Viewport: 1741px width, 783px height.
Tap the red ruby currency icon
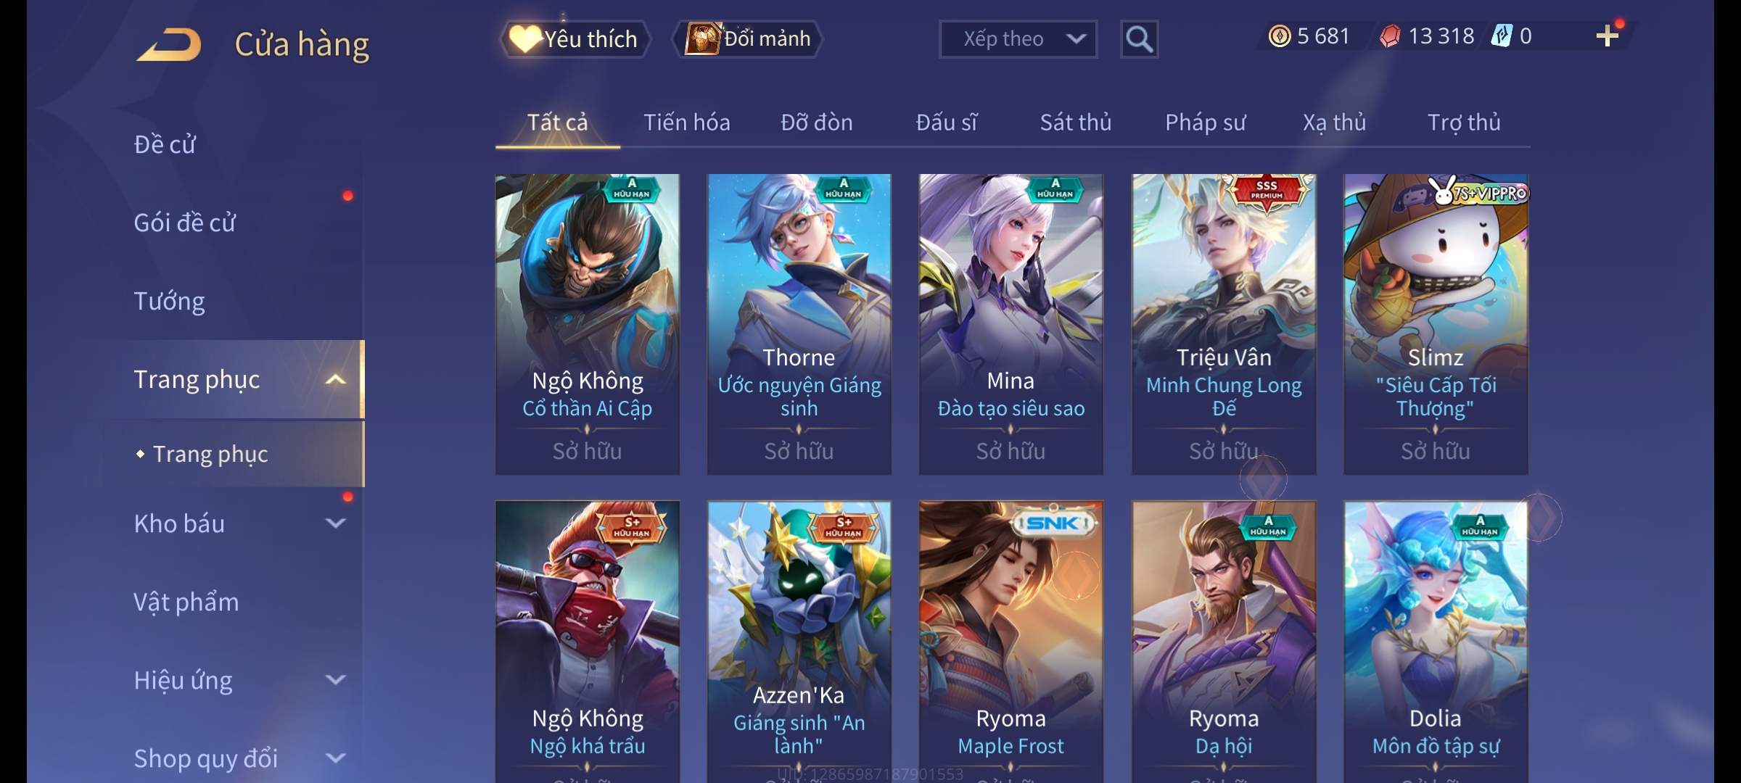[1390, 36]
